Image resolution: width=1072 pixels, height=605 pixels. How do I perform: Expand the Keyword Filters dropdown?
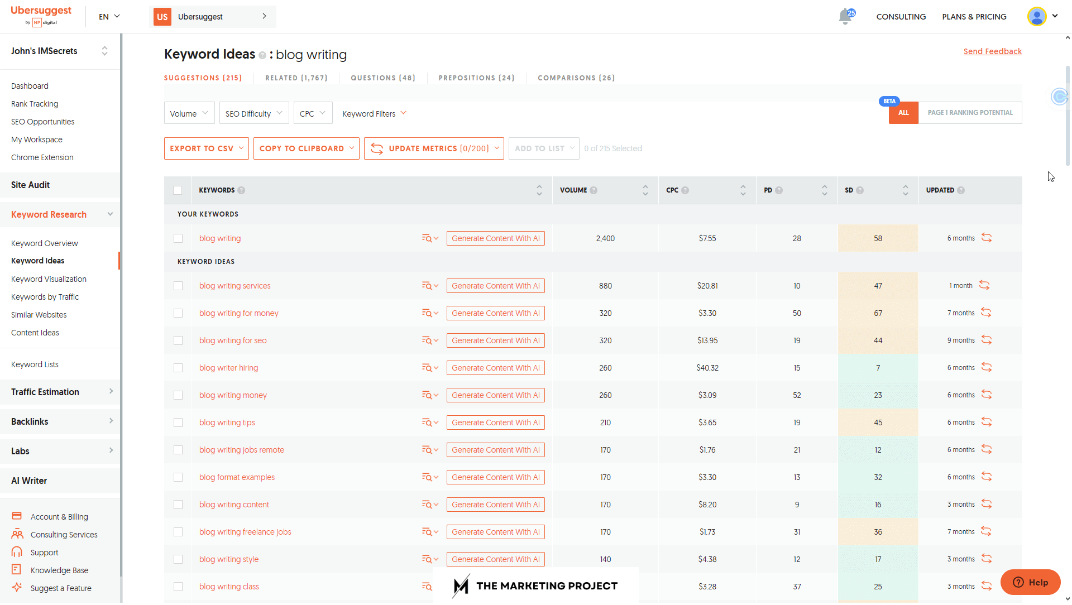(x=374, y=114)
